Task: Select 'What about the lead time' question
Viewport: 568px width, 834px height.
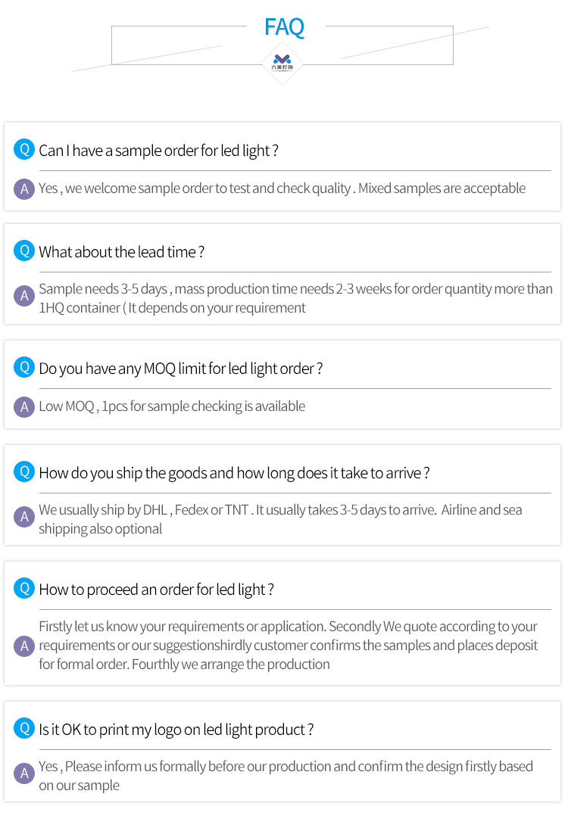Action: click(121, 251)
